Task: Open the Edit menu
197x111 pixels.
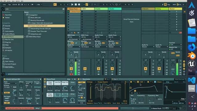Action: (5, 1)
